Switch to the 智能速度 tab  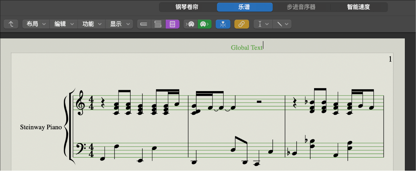(359, 7)
